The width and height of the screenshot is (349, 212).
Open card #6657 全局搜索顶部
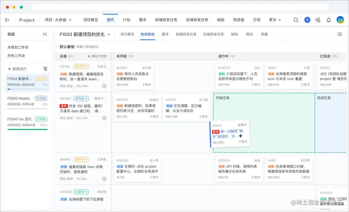289,76
